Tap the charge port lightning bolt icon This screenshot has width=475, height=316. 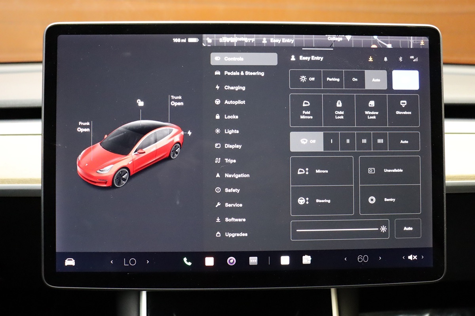point(189,133)
